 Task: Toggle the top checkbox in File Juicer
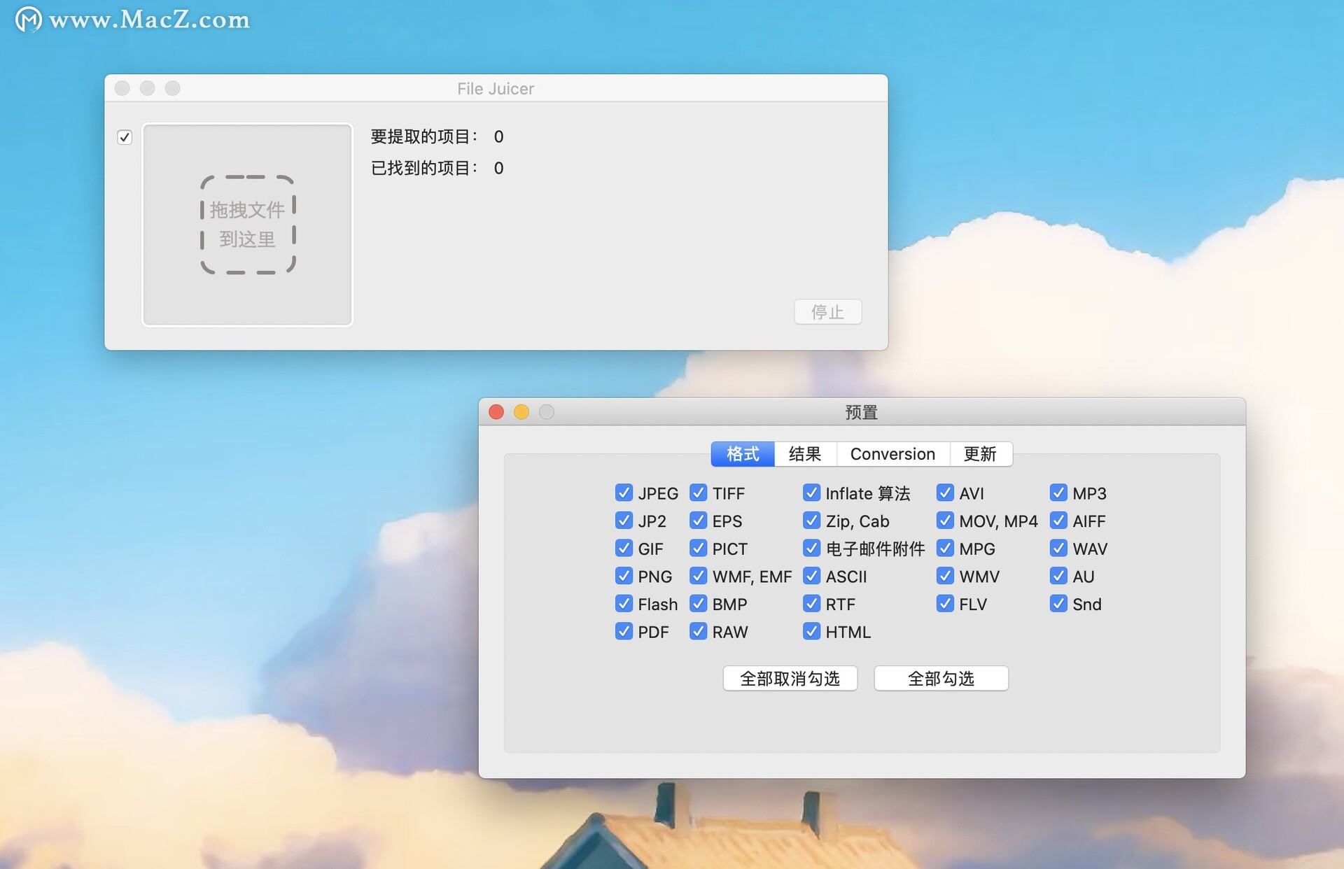(123, 137)
